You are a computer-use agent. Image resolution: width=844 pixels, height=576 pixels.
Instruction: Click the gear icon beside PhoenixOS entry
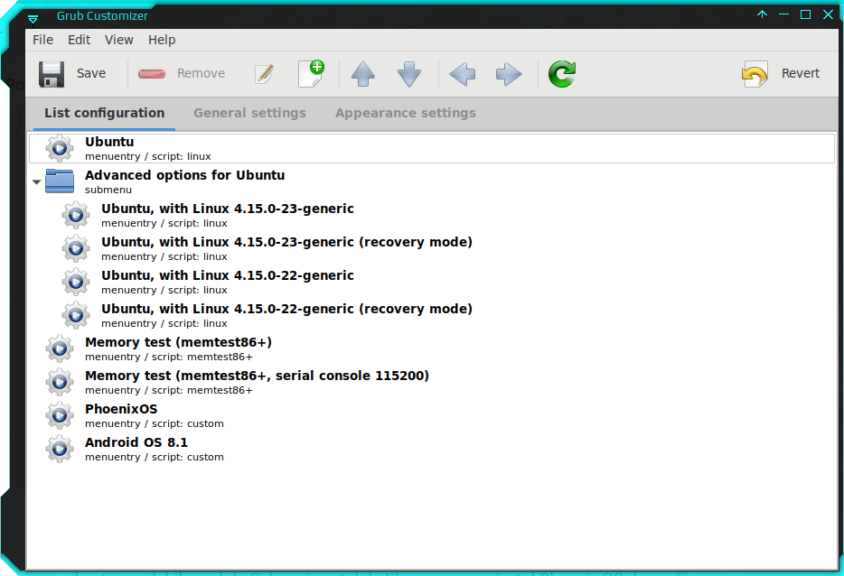(x=59, y=415)
